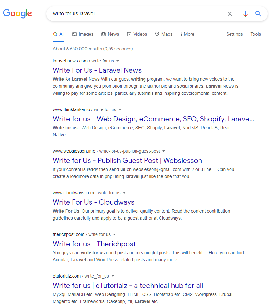
Task: Open Write For Us - Cloudways
Action: coord(94,202)
